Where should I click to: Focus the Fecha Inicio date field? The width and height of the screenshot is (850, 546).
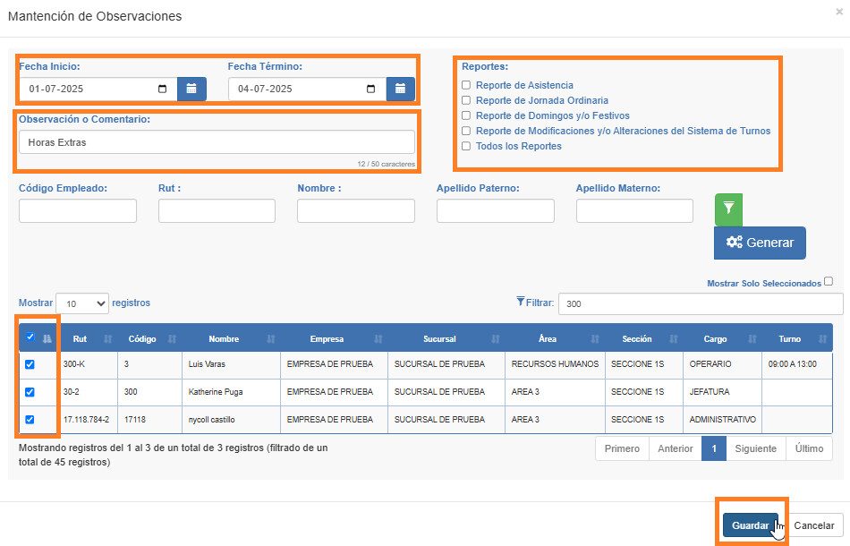(98, 89)
